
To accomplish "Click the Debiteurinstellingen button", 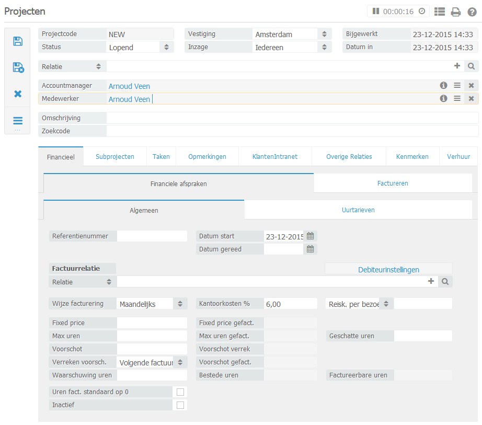I will click(388, 269).
